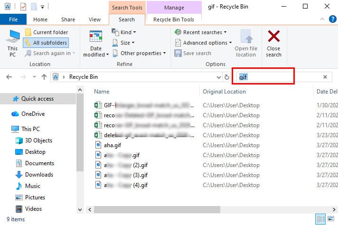Select the dele... Excel file row
This screenshot has height=225, width=338.
[144, 135]
